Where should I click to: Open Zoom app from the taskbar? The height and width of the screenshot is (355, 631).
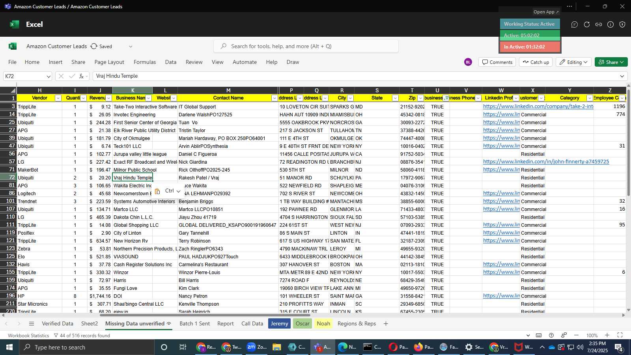point(256,347)
